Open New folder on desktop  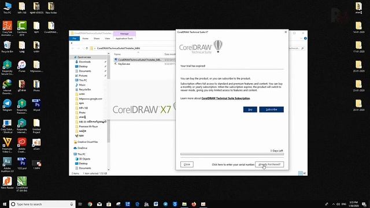[51, 8]
